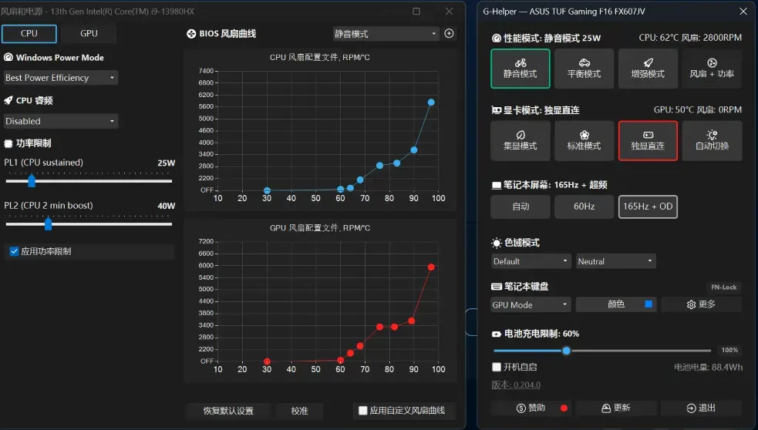This screenshot has height=430, width=758.
Task: Open keyboard 更多 settings
Action: pyautogui.click(x=701, y=304)
